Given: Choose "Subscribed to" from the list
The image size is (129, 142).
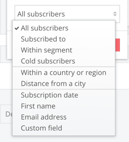Looking at the screenshot, I should 64,39.
